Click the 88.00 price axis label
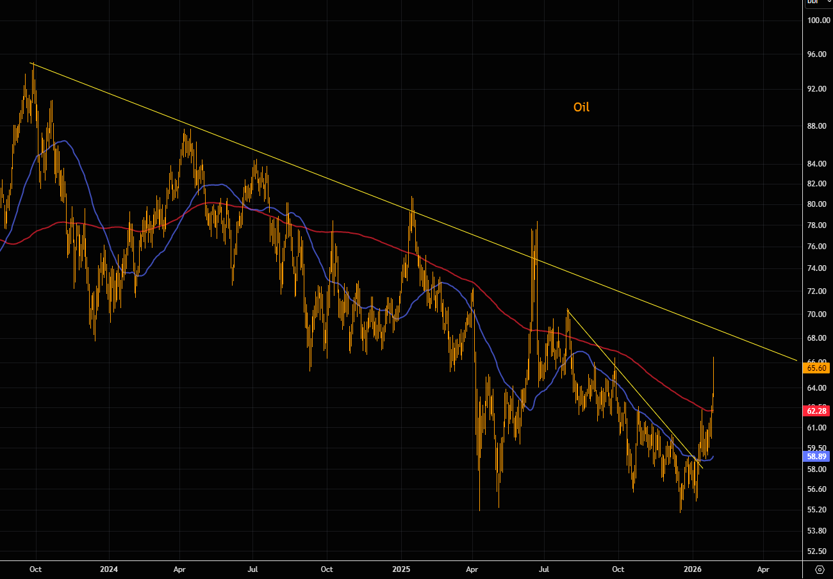Image resolution: width=833 pixels, height=579 pixels. pyautogui.click(x=816, y=126)
